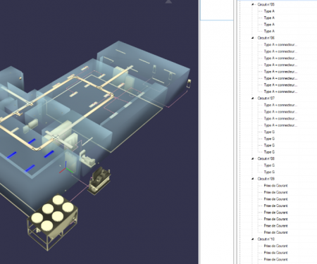Click the device mounted outside building's right wall
The image size is (317, 264).
[x=189, y=84]
